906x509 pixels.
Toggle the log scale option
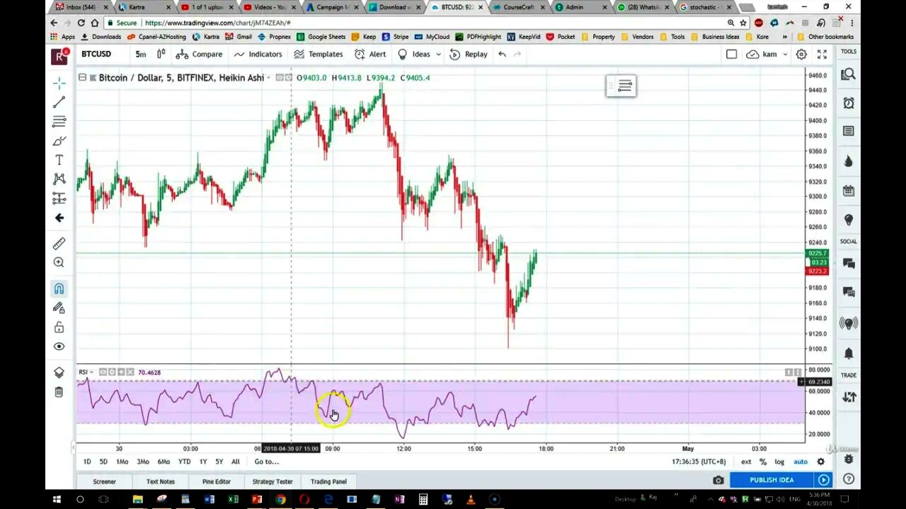point(779,462)
